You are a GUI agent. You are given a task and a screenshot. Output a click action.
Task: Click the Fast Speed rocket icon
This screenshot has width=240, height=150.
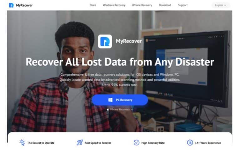coord(80,142)
